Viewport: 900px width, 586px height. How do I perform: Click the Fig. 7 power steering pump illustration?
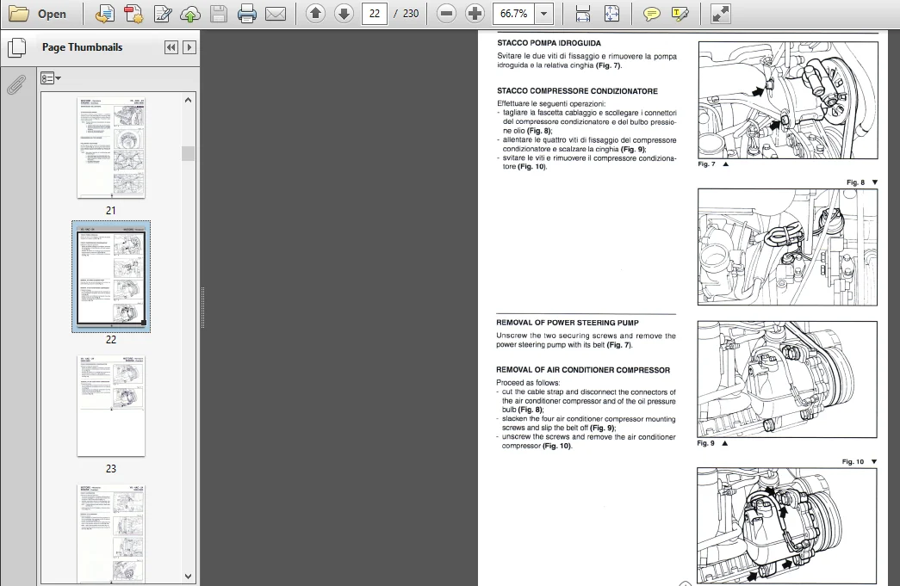[x=788, y=101]
